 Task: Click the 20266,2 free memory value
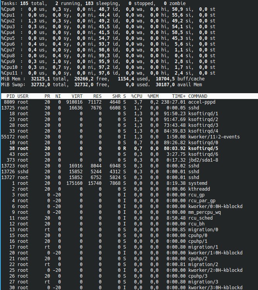pyautogui.click(x=84, y=79)
